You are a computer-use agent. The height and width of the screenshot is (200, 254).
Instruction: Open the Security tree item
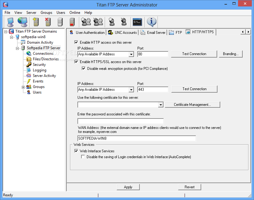(39, 65)
